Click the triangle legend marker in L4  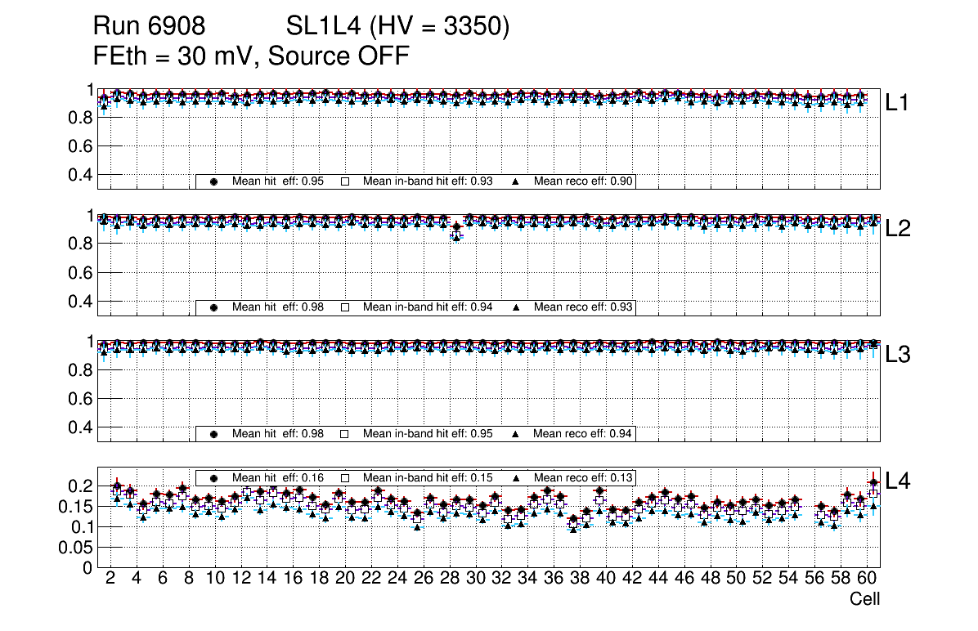point(516,477)
